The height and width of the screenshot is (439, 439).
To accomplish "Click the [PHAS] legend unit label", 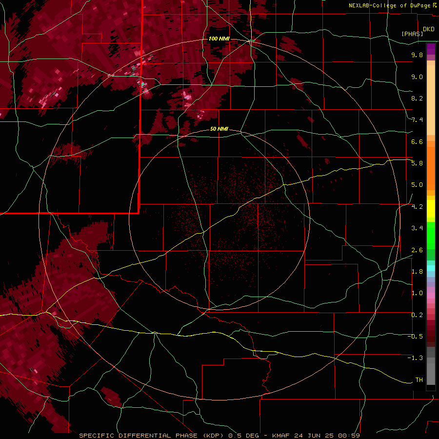I will 412,34.
